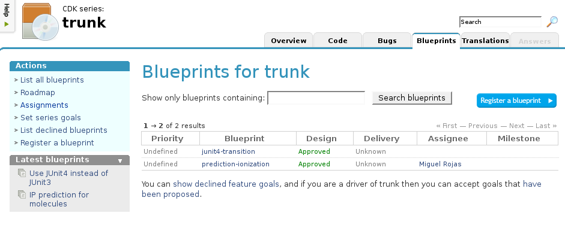
Task: Click the CDK series box-and-disc logo
Action: tap(40, 22)
